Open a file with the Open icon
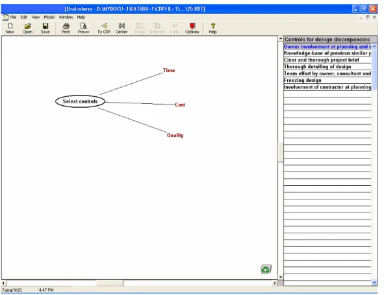 [x=27, y=28]
